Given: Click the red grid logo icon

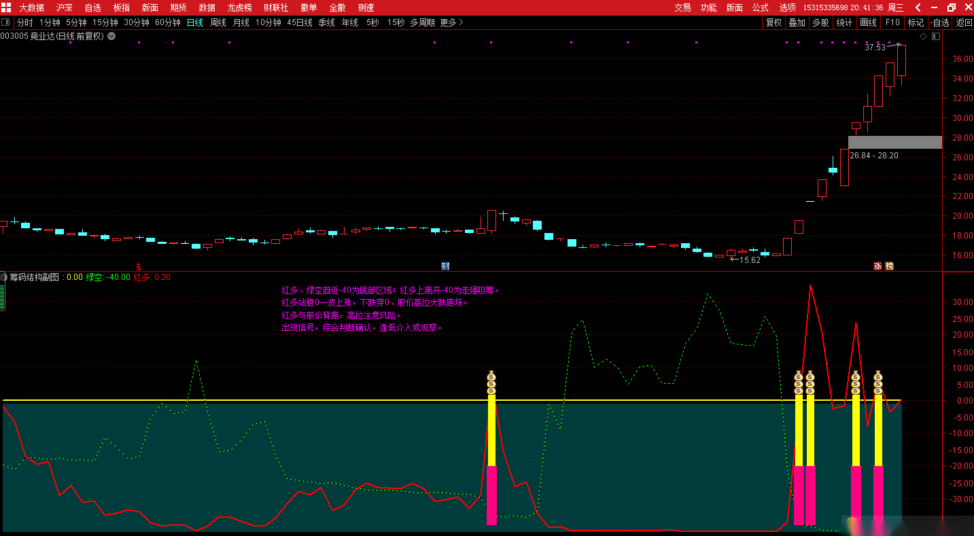Looking at the screenshot, I should 6,7.
